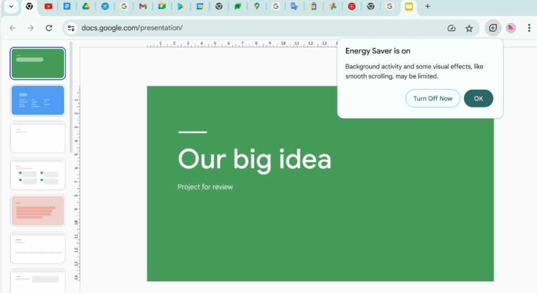537x293 pixels.
Task: Open the Google Play tab
Action: [181, 7]
